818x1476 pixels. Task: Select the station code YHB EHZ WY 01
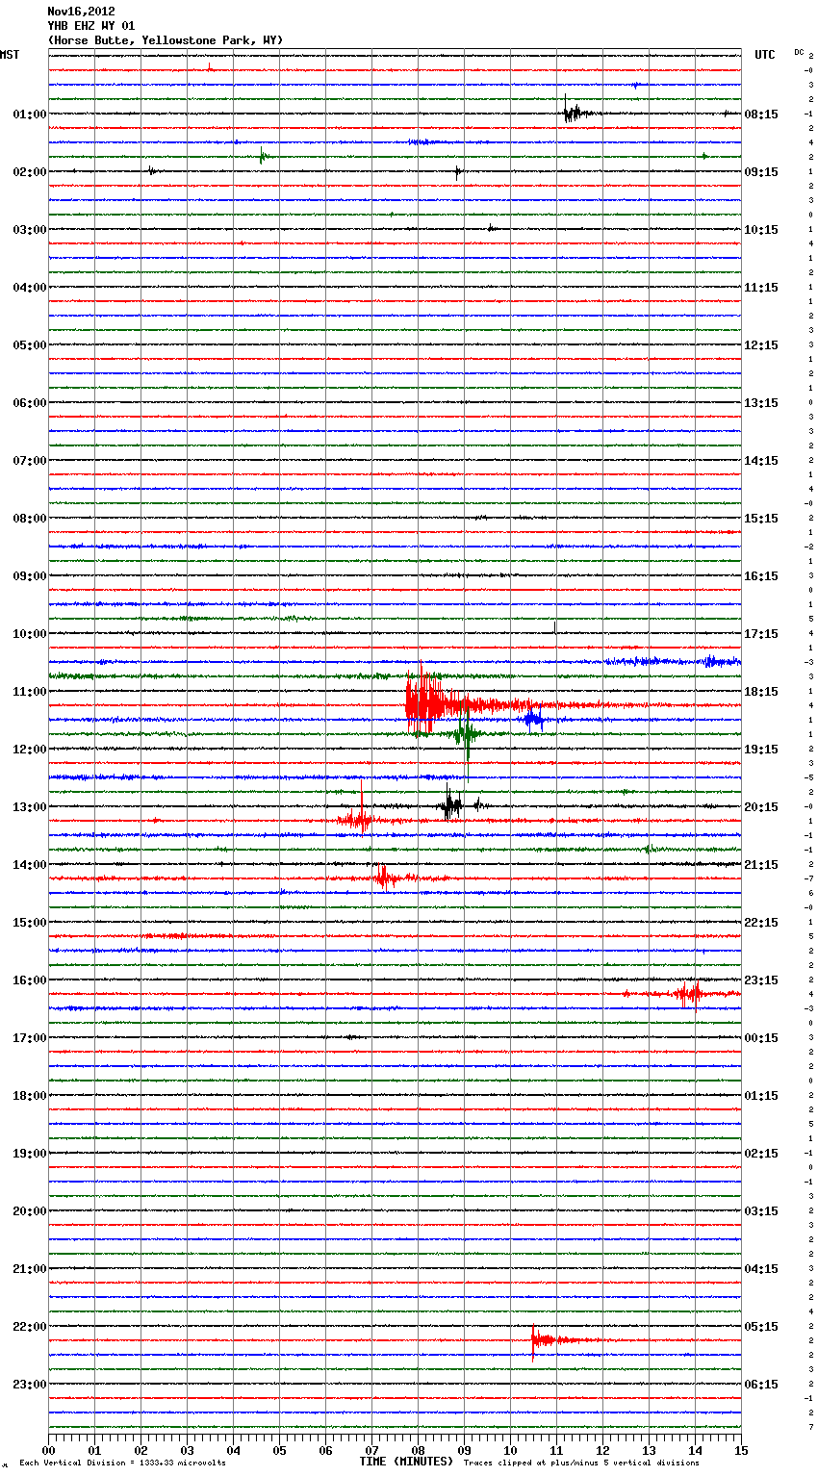pos(91,26)
